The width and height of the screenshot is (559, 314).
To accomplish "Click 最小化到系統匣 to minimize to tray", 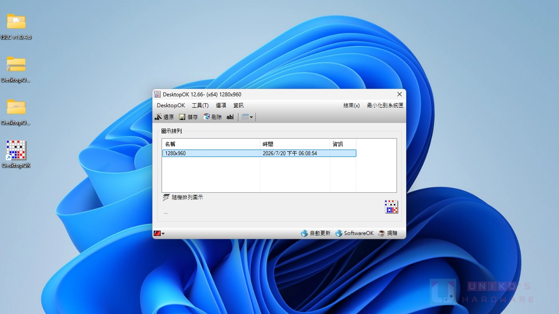I will click(385, 106).
